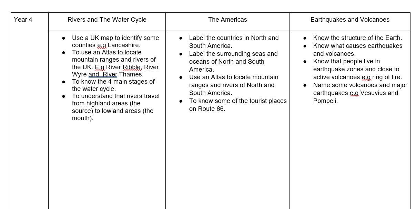Click the misspelled word Ribble
Viewport: 416px width, 209px height.
pos(132,67)
